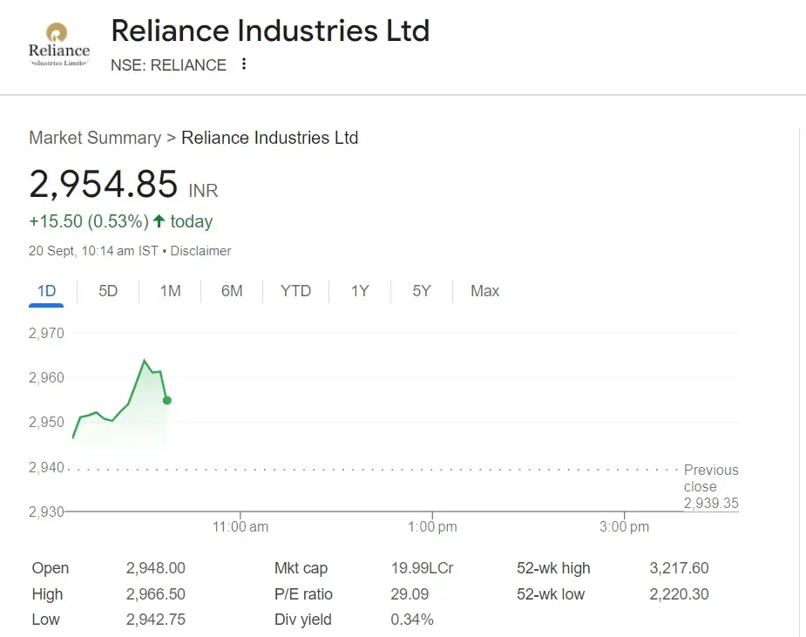Image resolution: width=806 pixels, height=637 pixels.
Task: Click the 2,970 y-axis label
Action: point(46,333)
